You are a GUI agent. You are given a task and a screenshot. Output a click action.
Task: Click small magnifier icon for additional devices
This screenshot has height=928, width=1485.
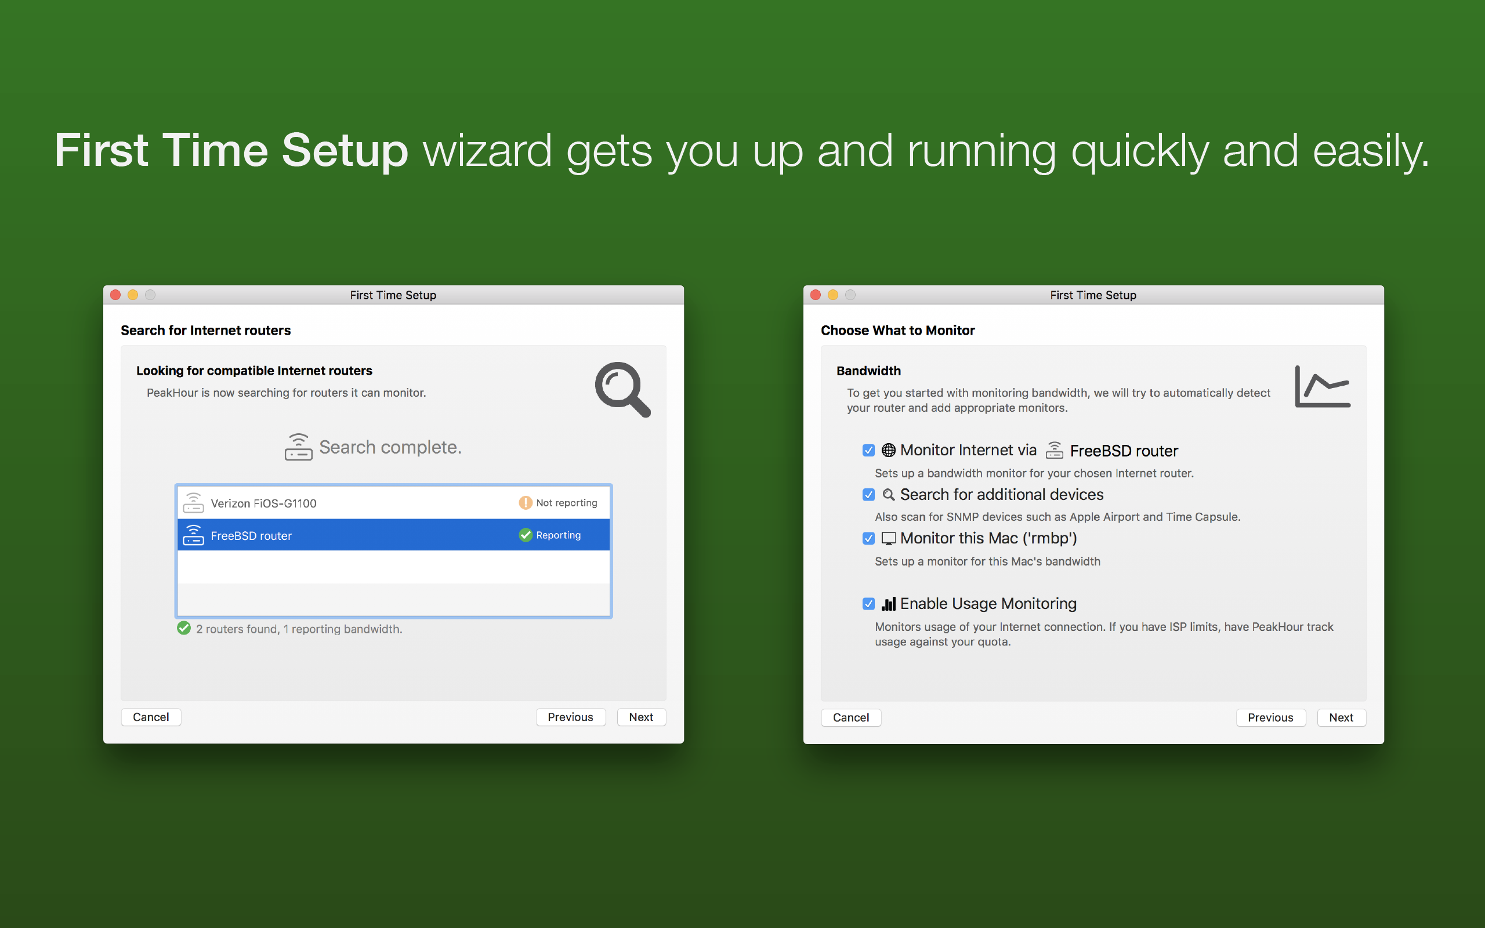point(888,495)
